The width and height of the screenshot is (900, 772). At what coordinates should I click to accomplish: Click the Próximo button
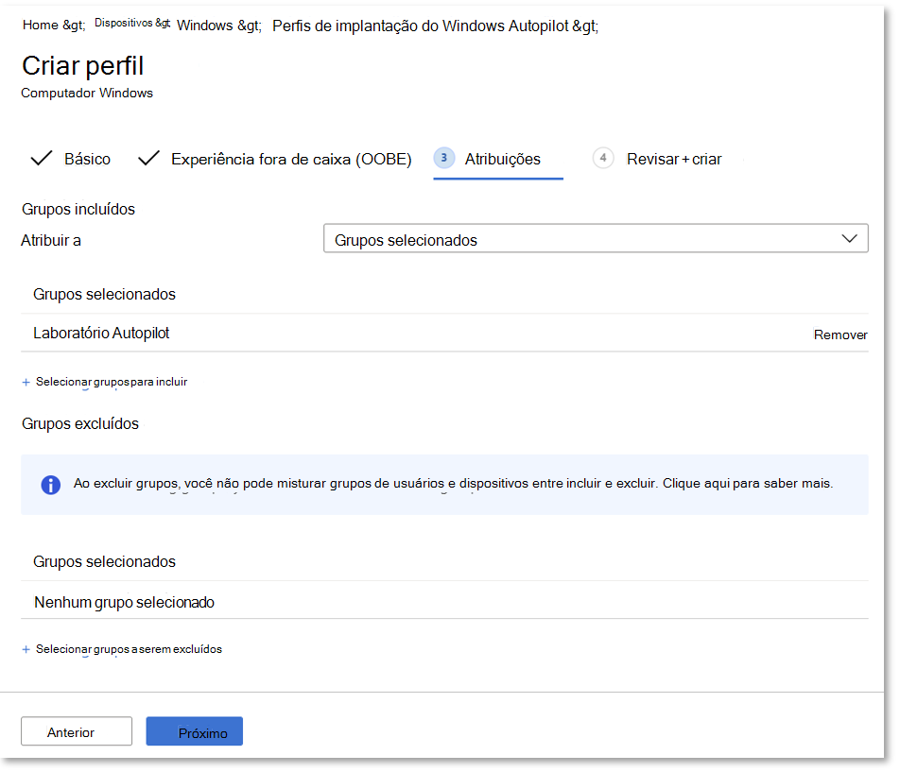(x=195, y=731)
